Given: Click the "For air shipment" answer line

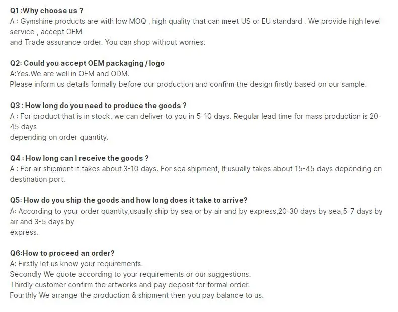Looking at the screenshot, I should coord(196,169).
